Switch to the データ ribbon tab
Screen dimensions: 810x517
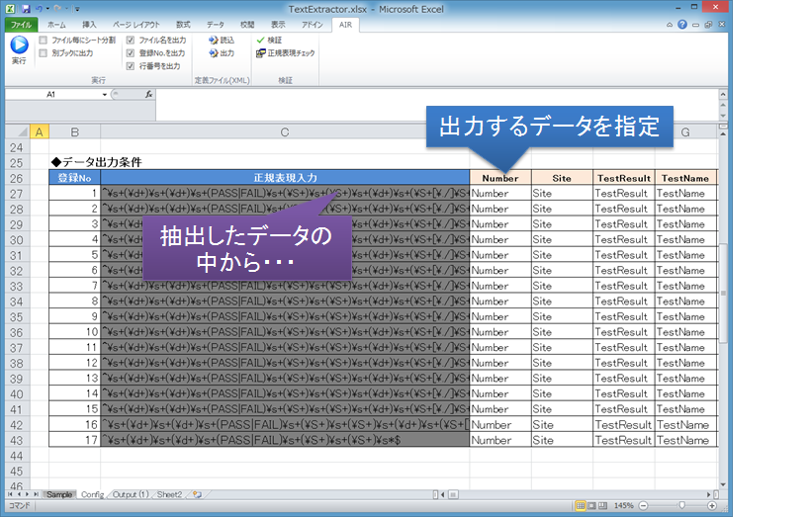(x=215, y=23)
